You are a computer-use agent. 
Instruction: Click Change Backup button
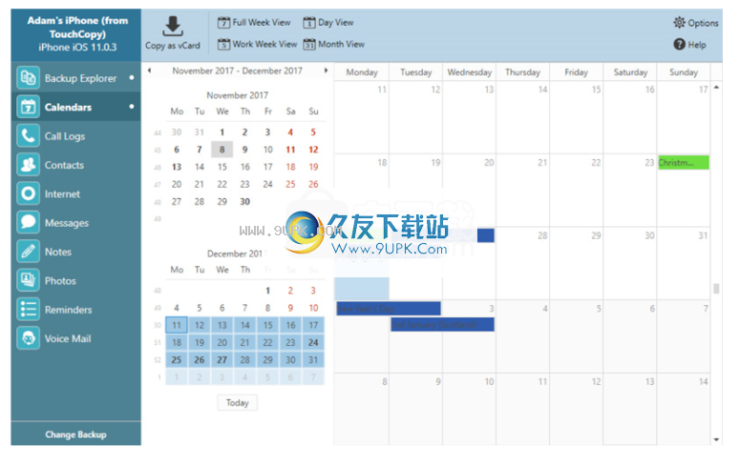pyautogui.click(x=75, y=434)
